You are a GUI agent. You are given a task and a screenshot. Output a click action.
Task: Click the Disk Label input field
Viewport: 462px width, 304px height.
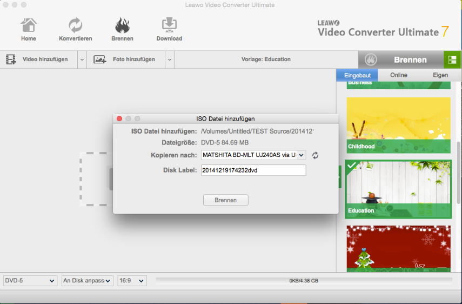click(253, 170)
